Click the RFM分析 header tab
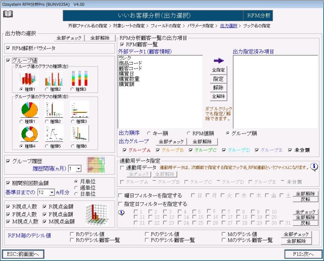Image resolution: width=324 pixels, height=261 pixels. coord(259,16)
